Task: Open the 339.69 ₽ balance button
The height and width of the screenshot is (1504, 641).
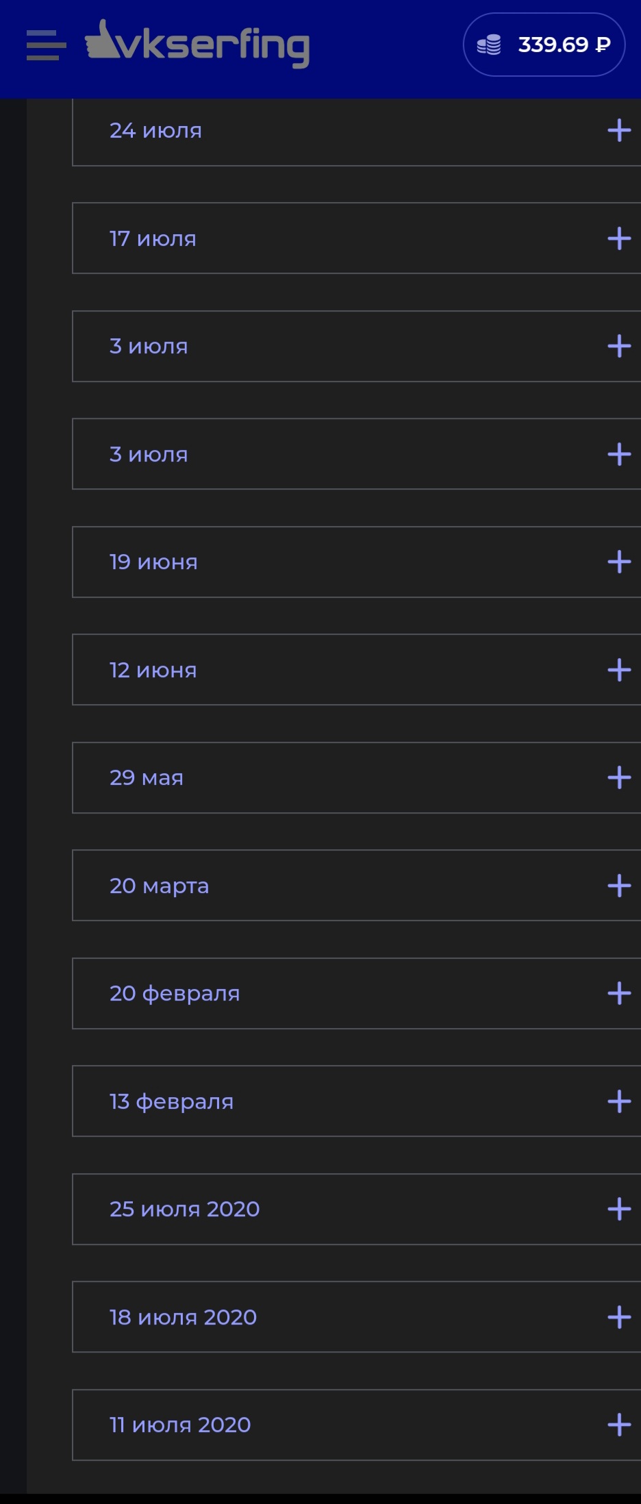Action: [x=544, y=45]
